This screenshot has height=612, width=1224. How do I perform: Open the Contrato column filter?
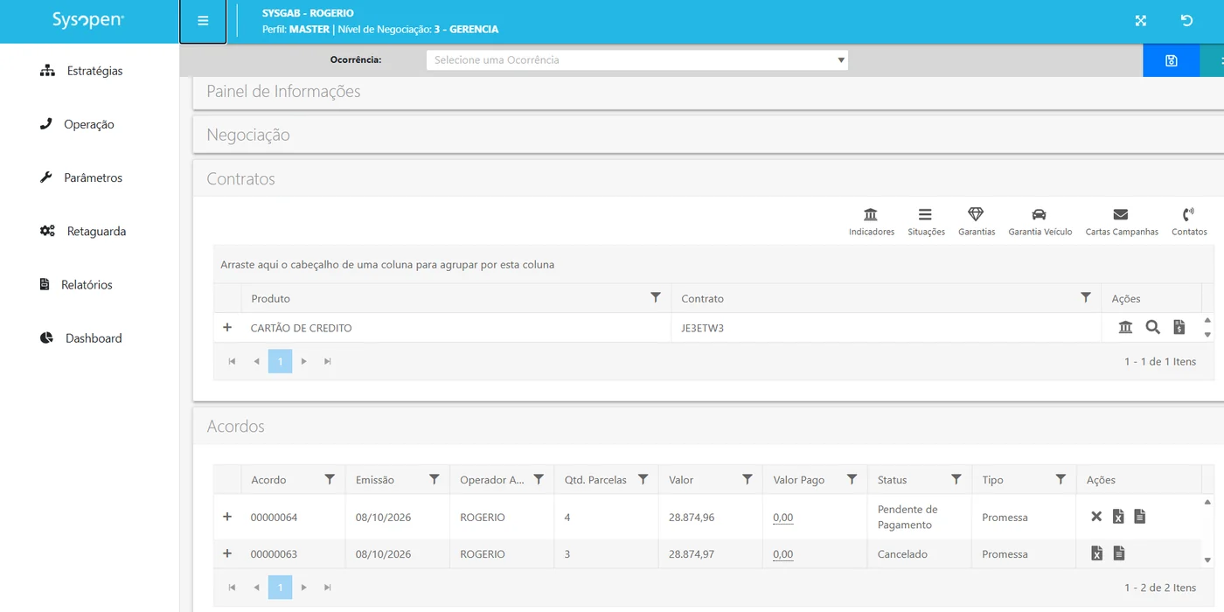pos(1086,298)
